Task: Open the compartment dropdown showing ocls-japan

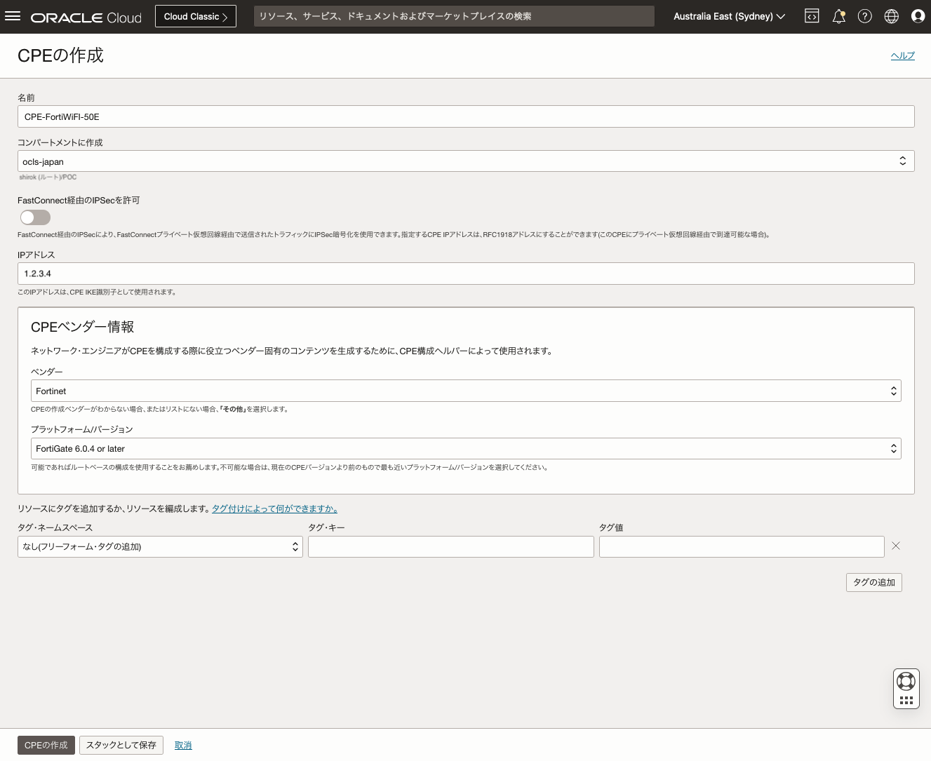Action: coord(466,161)
